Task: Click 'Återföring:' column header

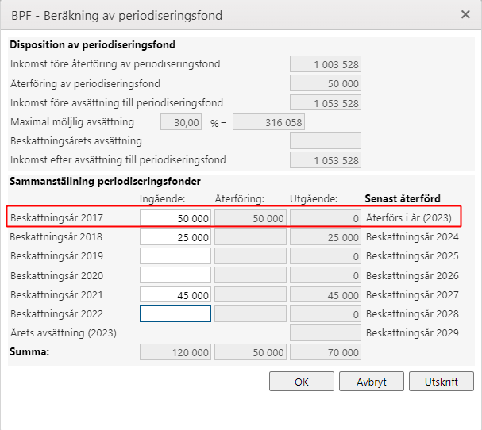Action: pos(240,198)
